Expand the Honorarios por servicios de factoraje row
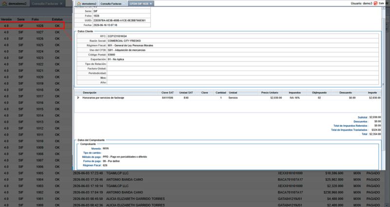Screen dimensions: 390x207 (78, 98)
